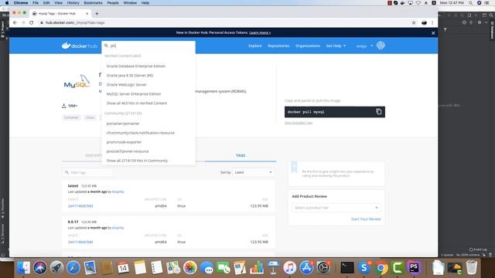
Task: Open Terminal from the dock
Action: 347,268
